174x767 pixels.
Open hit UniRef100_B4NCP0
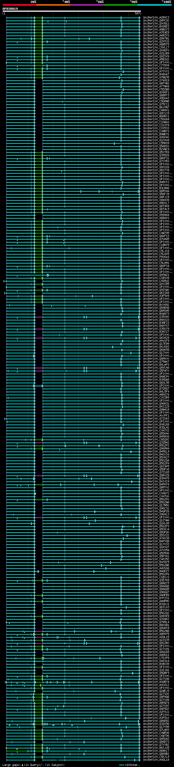156,377
